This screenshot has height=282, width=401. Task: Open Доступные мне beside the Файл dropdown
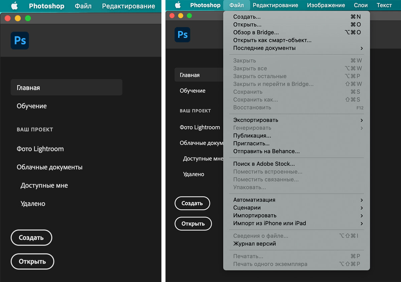pos(203,159)
